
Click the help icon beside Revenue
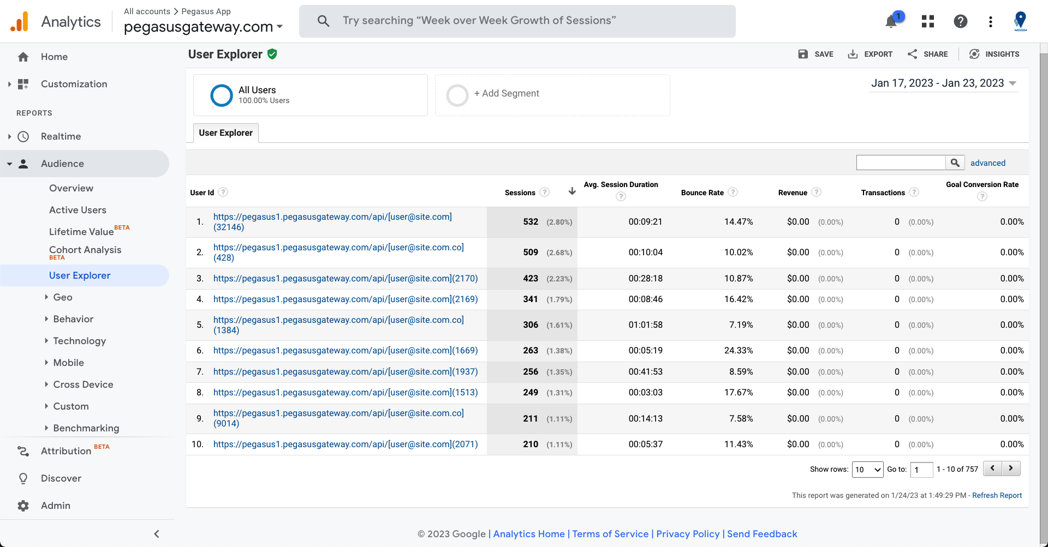pos(816,192)
